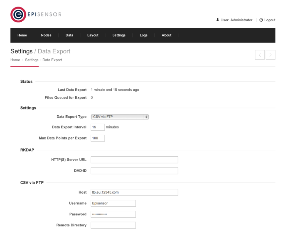Click the Home breadcrumb link

coord(15,60)
